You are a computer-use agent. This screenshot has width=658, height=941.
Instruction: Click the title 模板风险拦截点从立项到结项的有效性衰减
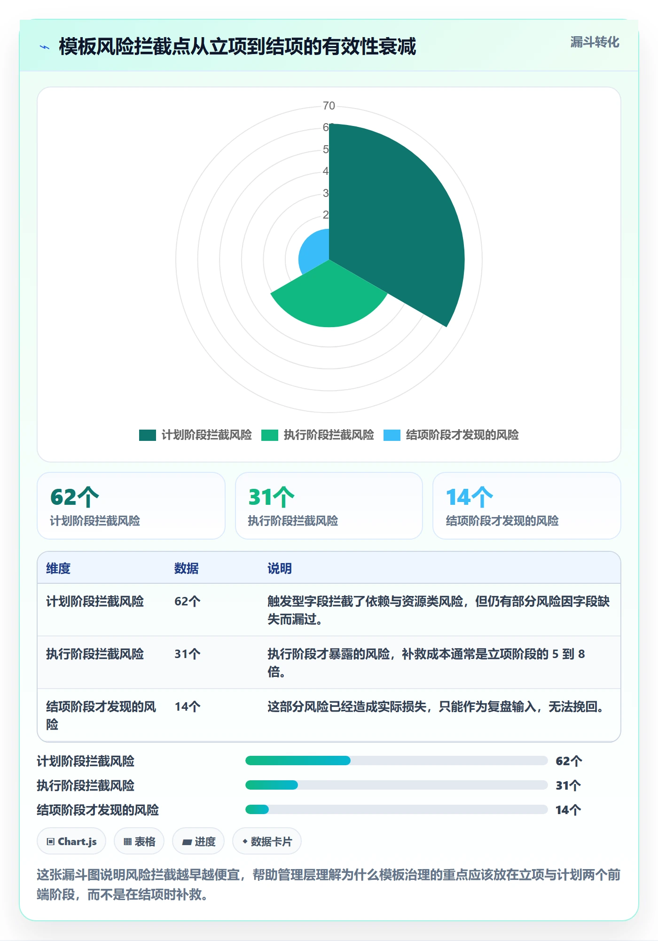coord(237,47)
